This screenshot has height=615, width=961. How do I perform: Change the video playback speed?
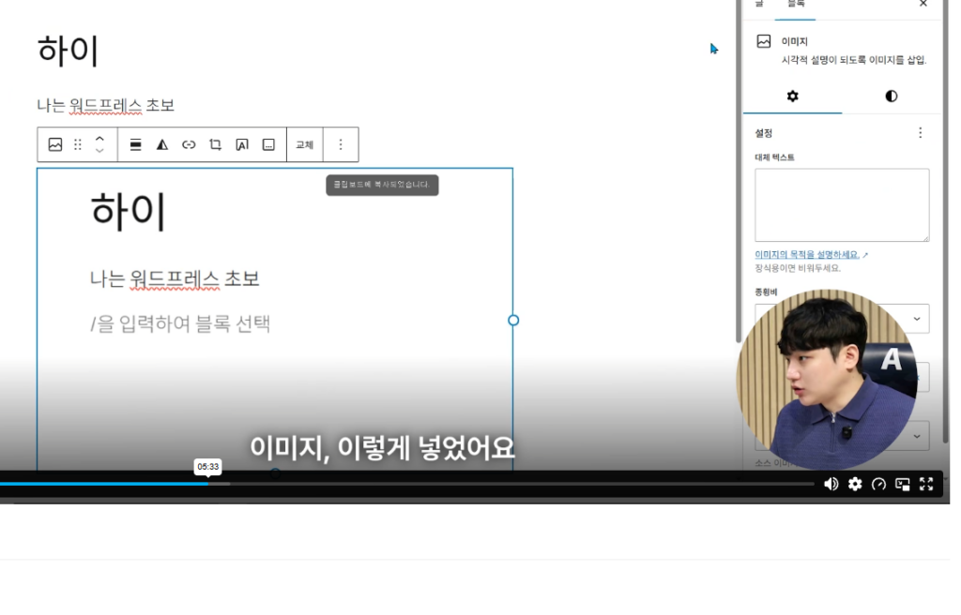click(878, 484)
